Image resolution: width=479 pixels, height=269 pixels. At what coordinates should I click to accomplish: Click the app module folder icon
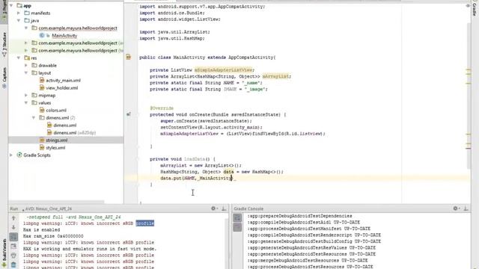(x=19, y=5)
